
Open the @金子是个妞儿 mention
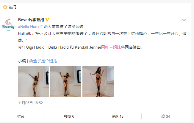[43, 61]
